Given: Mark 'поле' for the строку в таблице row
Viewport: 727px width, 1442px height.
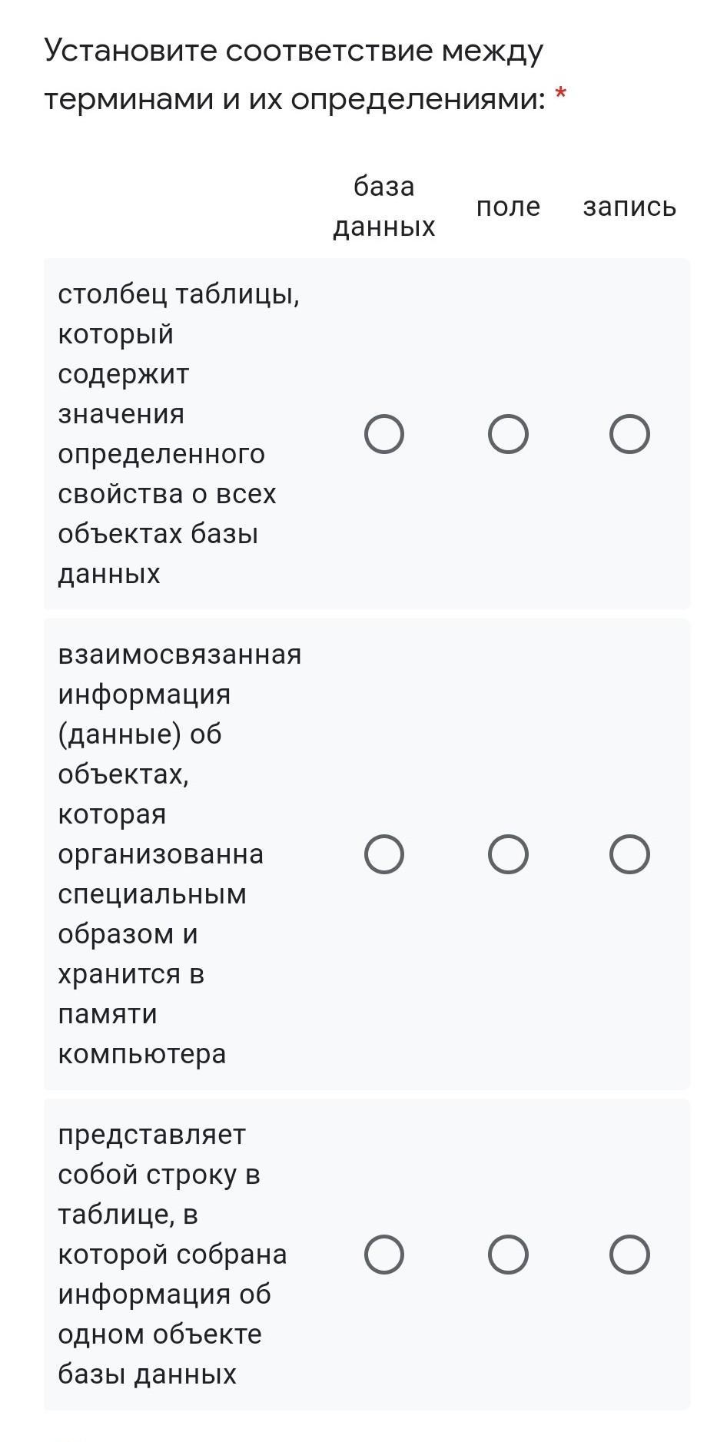Looking at the screenshot, I should pyautogui.click(x=508, y=1255).
